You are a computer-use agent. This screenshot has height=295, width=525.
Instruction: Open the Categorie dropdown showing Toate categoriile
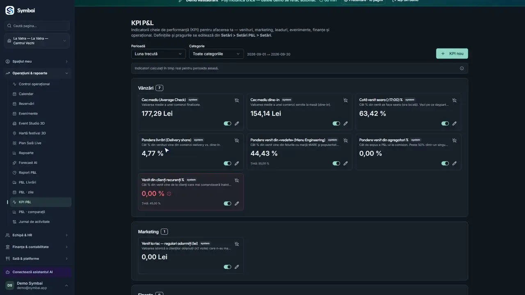216,54
